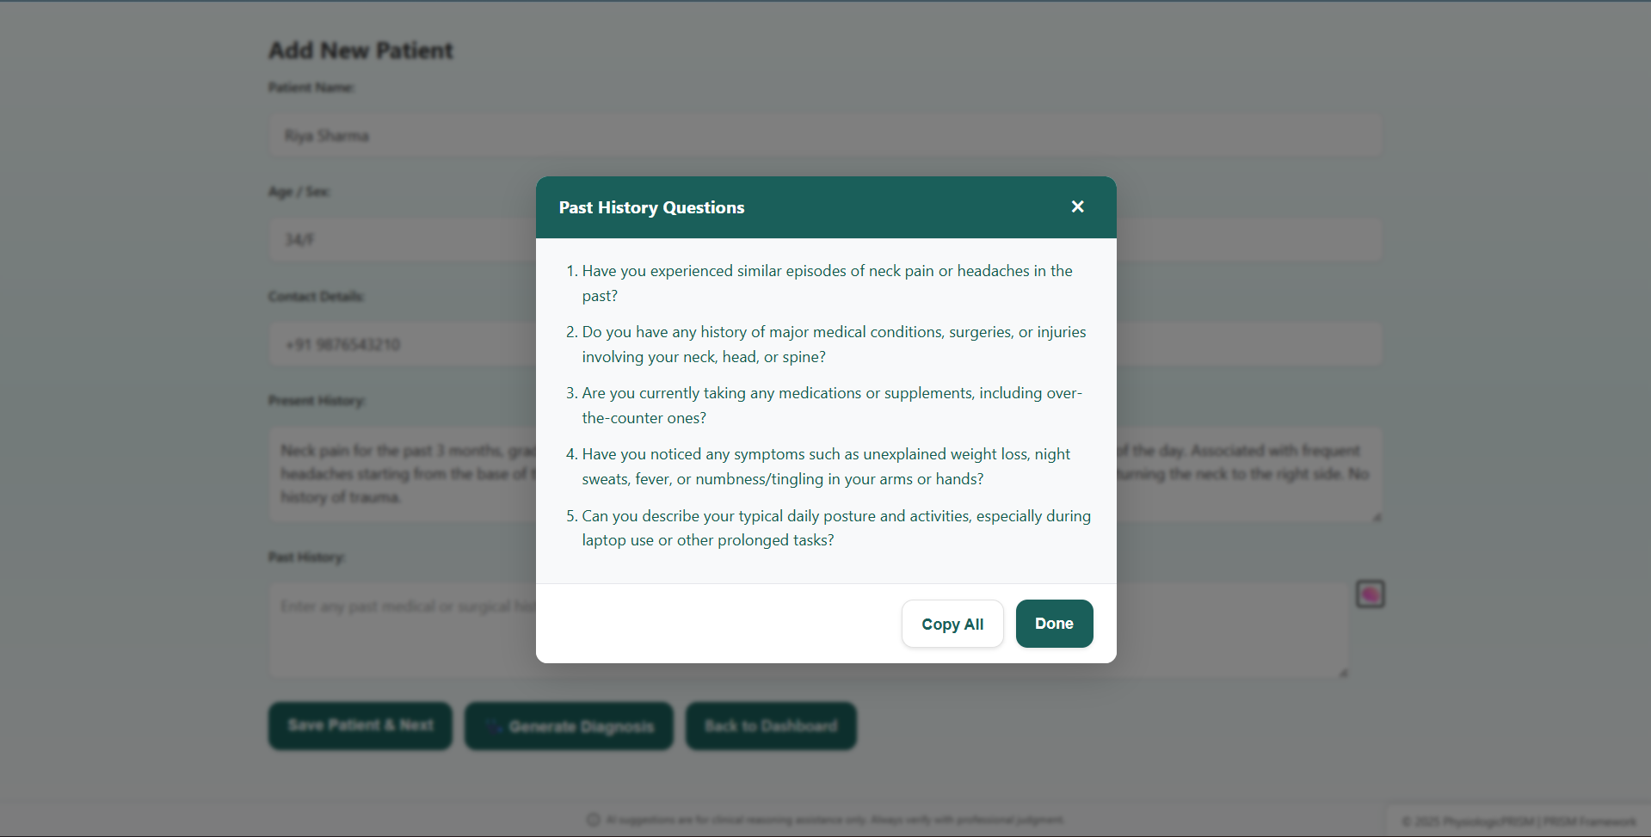Screen dimensions: 1651x837
Task: Select question 4 about weight loss symptoms
Action: coord(826,465)
